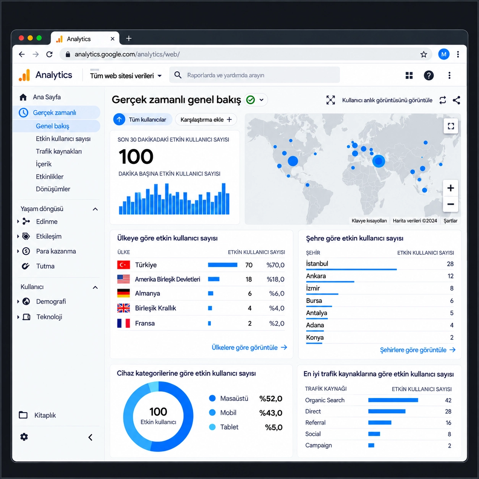479x479 pixels.
Task: Select the Analytics browser tab
Action: click(85, 39)
